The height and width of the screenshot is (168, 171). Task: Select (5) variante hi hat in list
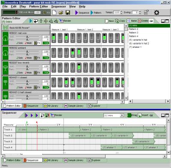pyautogui.click(x=138, y=40)
